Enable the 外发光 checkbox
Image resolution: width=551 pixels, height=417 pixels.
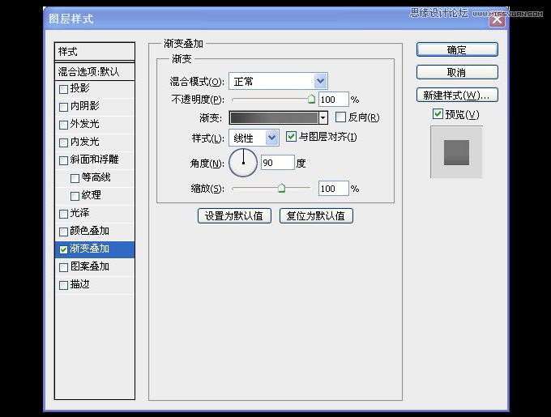63,125
